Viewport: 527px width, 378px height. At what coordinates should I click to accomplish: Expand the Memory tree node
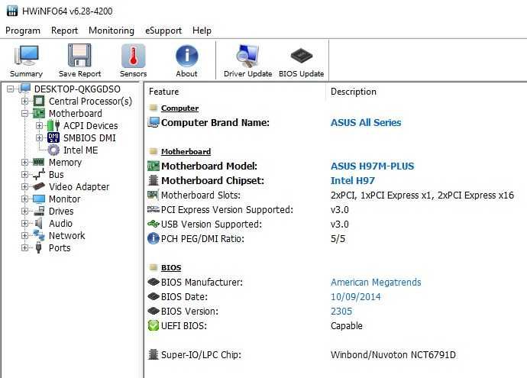click(x=24, y=163)
